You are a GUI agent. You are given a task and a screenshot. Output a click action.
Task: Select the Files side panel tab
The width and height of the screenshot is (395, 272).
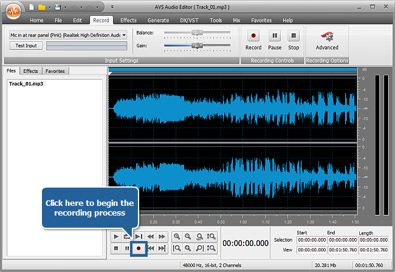pos(11,70)
